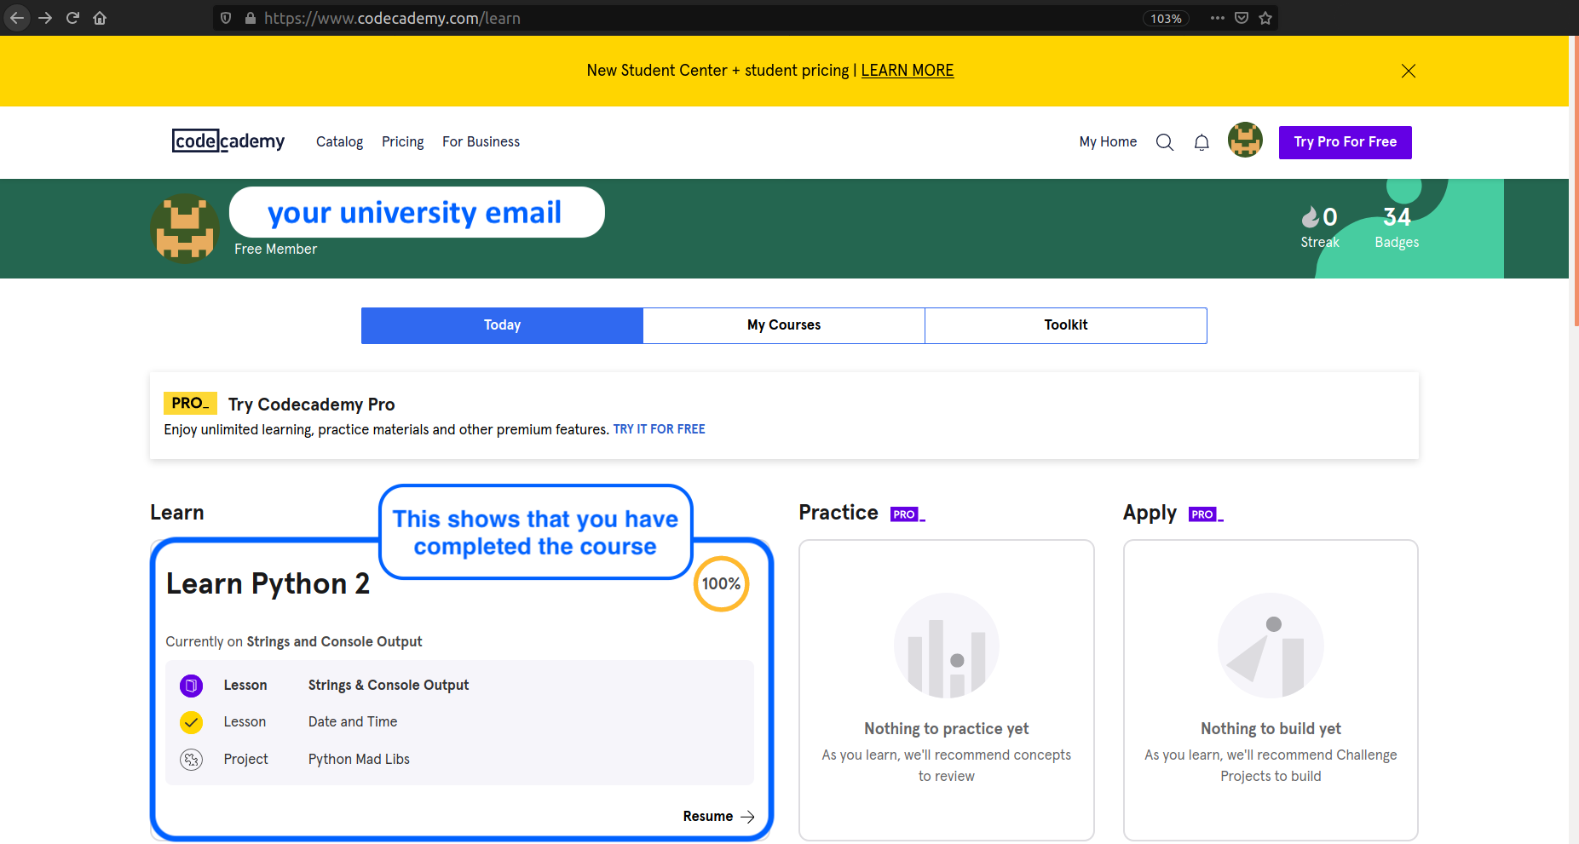Image resolution: width=1579 pixels, height=844 pixels.
Task: Bookmark this page with the star icon
Action: coord(1265,18)
